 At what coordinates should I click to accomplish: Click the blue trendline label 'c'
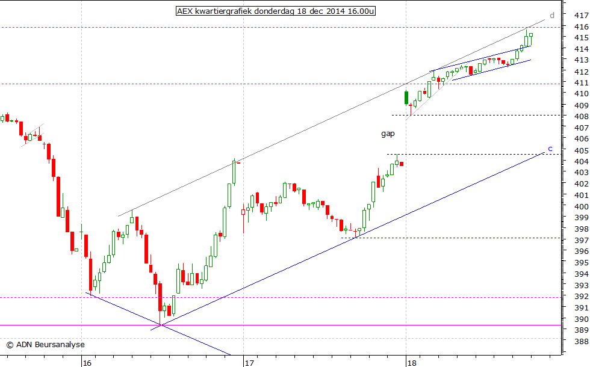(550, 149)
